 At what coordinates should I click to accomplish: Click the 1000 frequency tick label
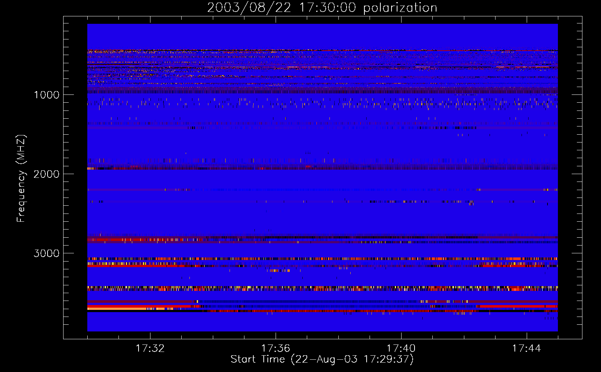(x=46, y=95)
